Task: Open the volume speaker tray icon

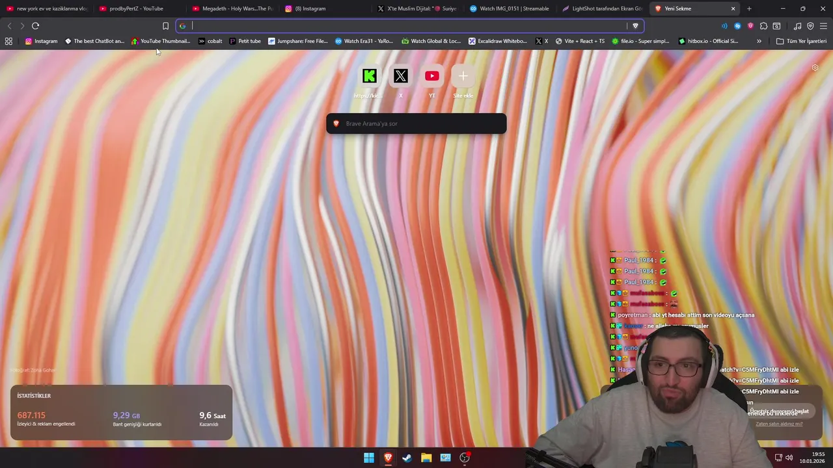Action: pos(789,458)
